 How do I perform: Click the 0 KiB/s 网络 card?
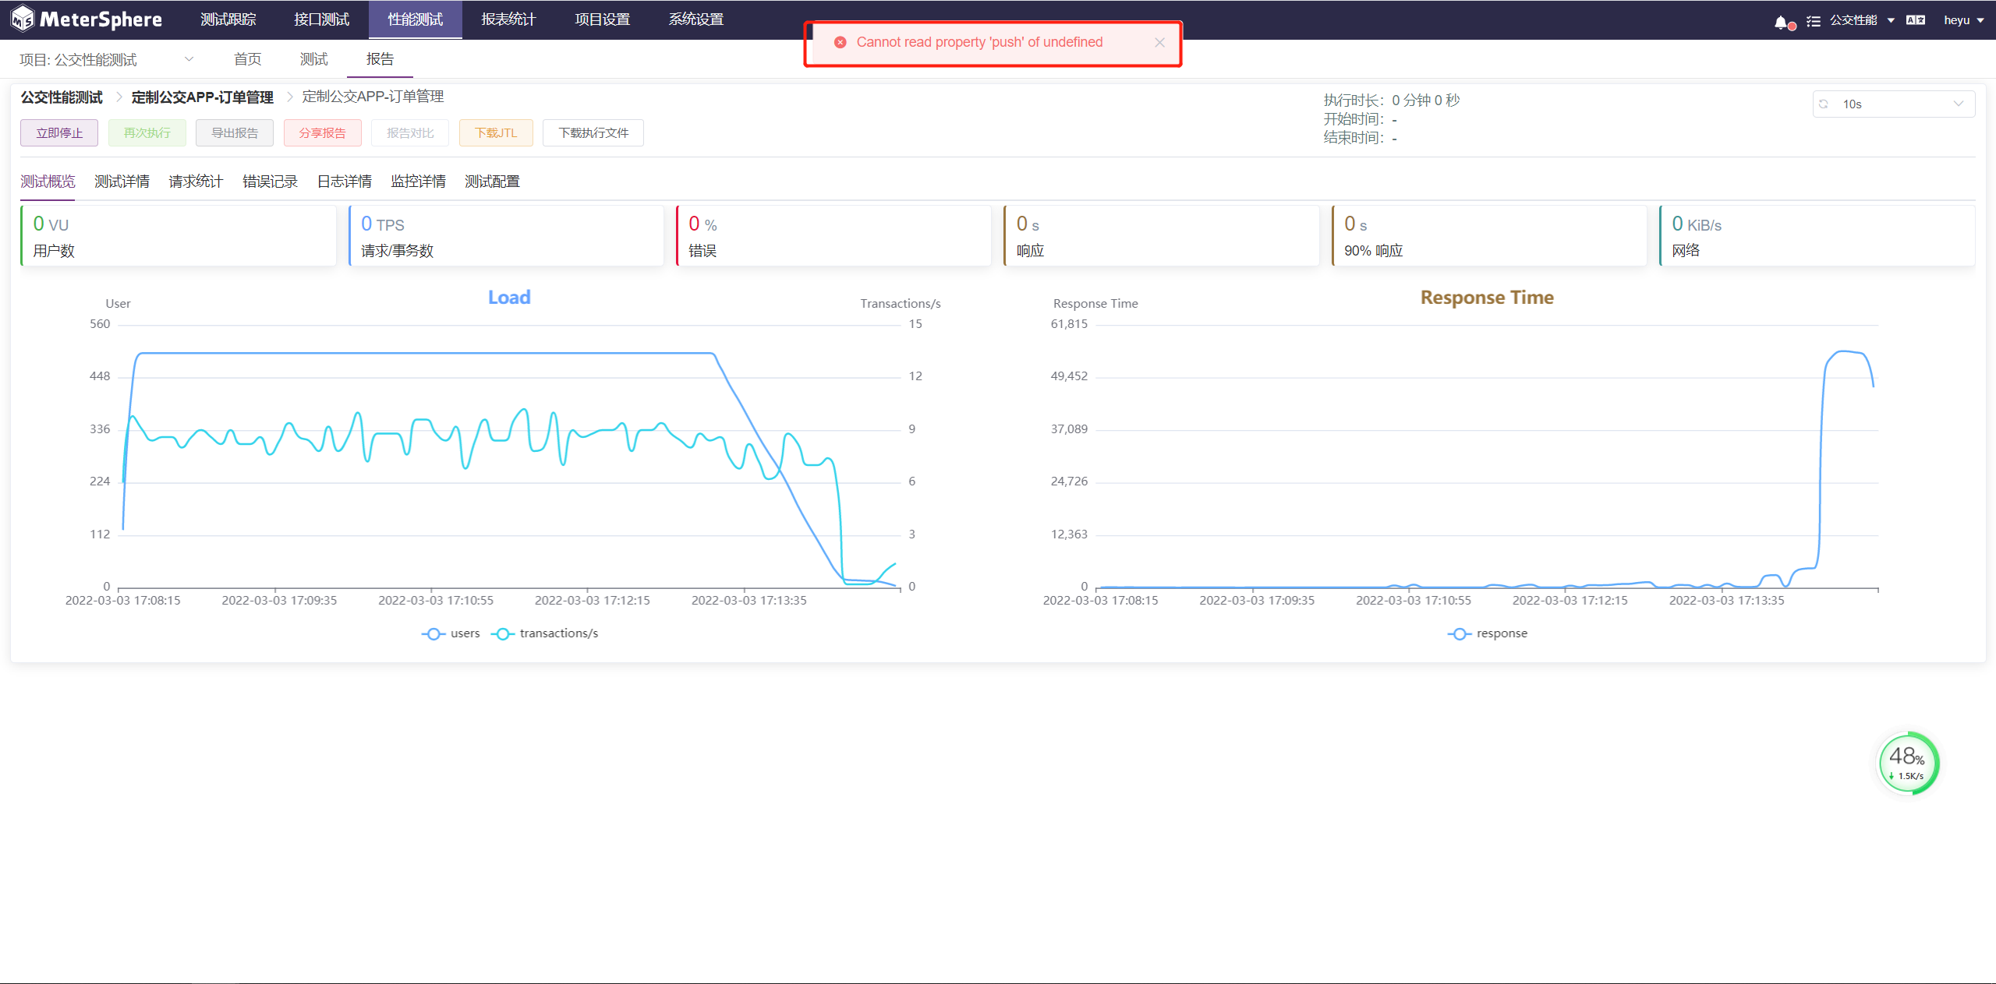click(x=1817, y=236)
